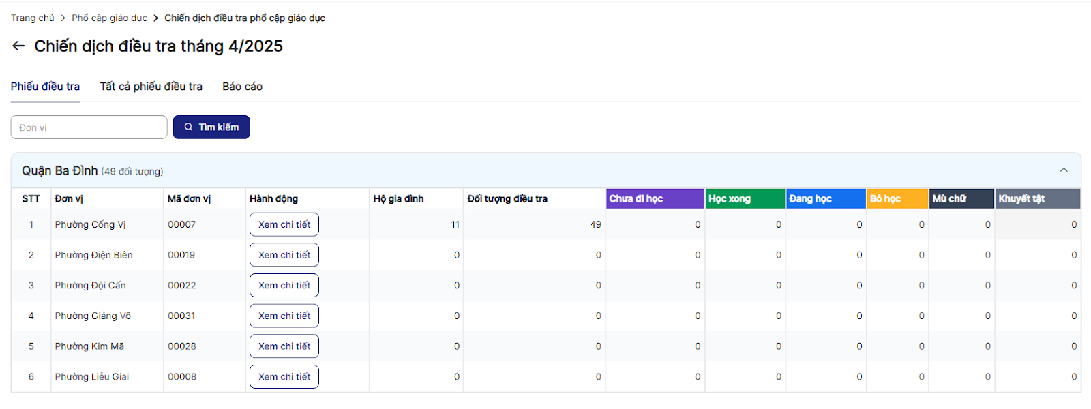Click the green Học xong column header
This screenshot has width=1091, height=409.
(745, 199)
